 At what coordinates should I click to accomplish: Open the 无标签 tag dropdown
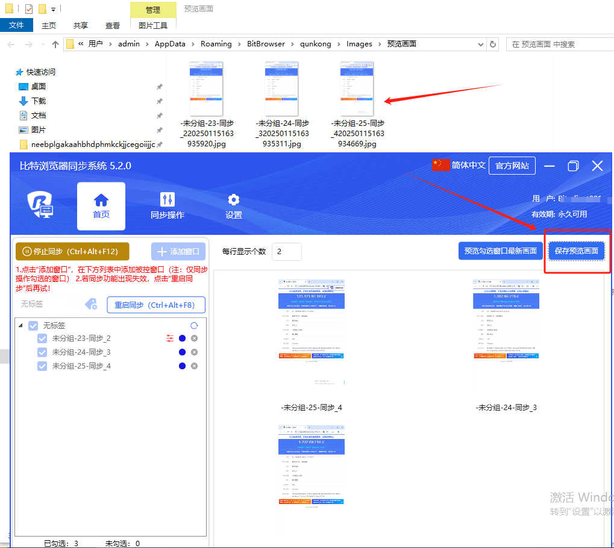tap(47, 304)
